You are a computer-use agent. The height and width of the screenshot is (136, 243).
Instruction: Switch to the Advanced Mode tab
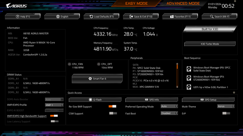coord(183,3)
